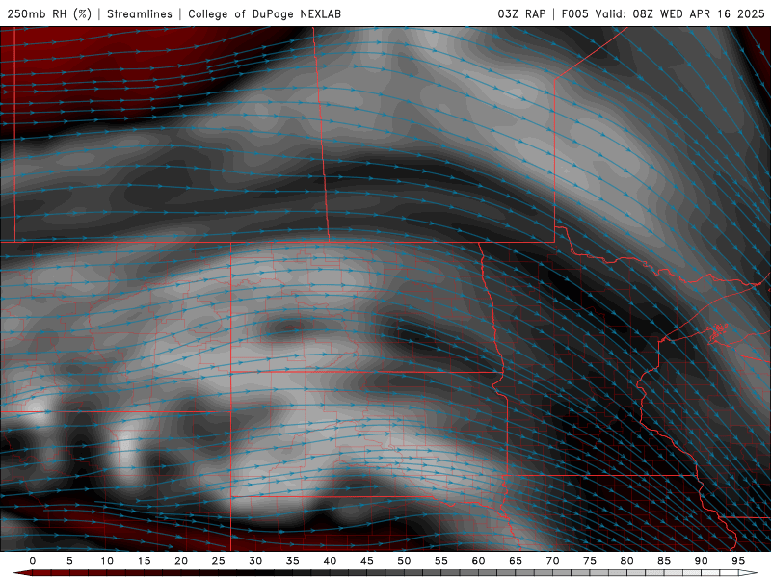Click the '250mb RH (%)' title text
This screenshot has width=771, height=578.
tap(49, 13)
